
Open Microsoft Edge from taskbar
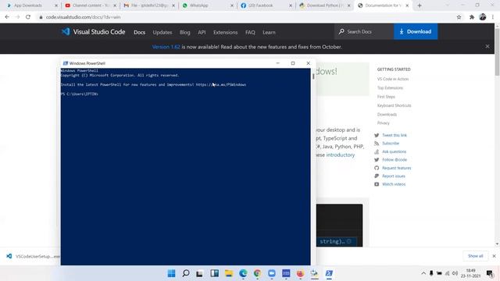(243, 273)
